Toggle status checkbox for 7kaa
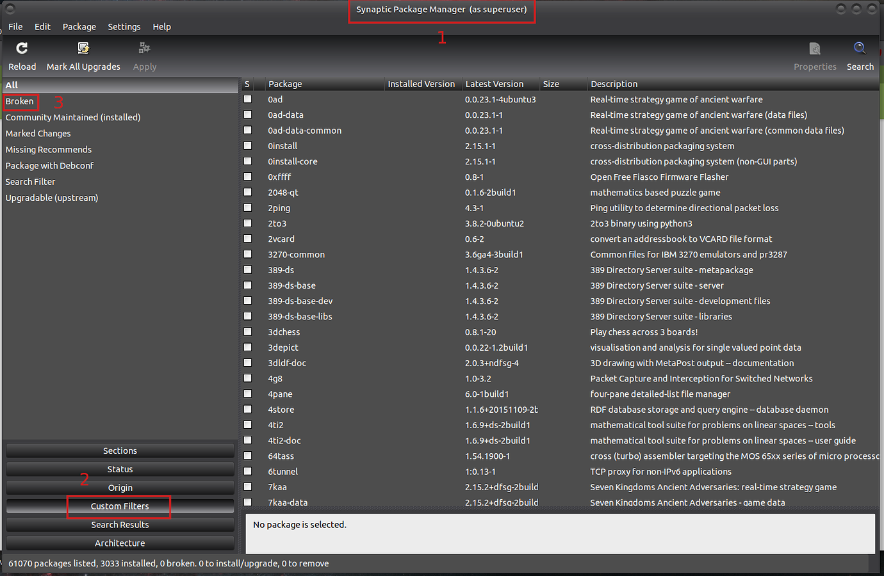 point(248,486)
